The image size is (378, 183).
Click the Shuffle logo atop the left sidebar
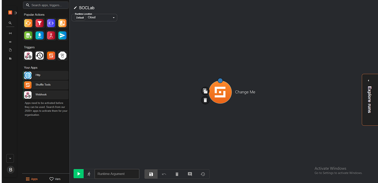(x=10, y=13)
